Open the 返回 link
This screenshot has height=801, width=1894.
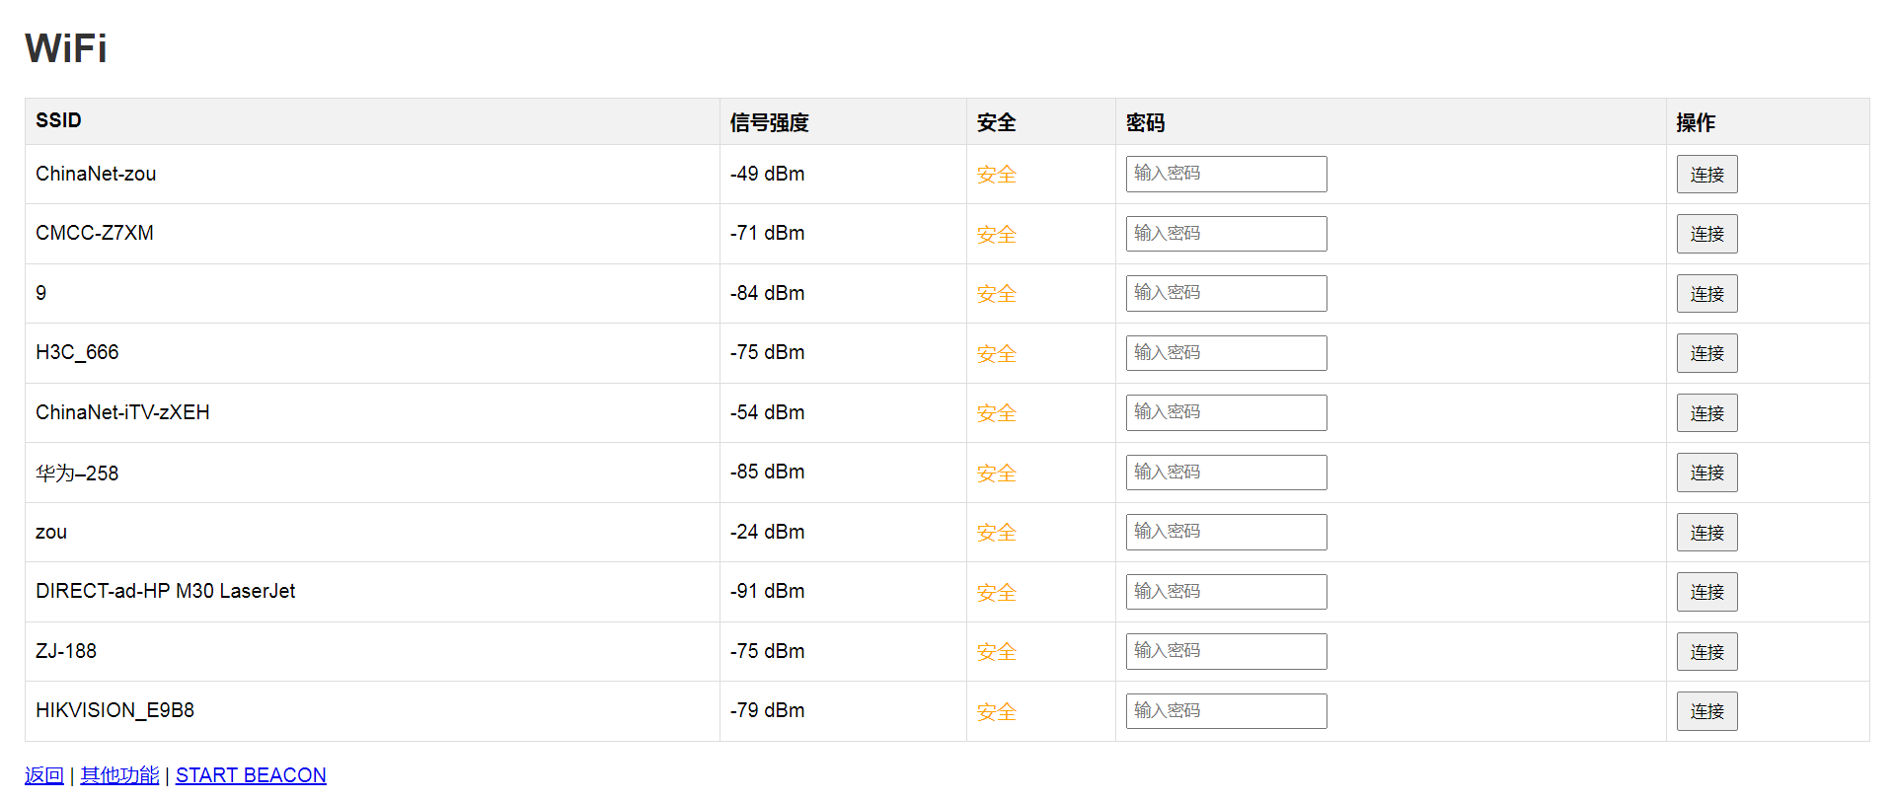44,775
